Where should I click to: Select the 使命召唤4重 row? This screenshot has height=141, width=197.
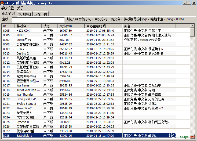click(96, 131)
